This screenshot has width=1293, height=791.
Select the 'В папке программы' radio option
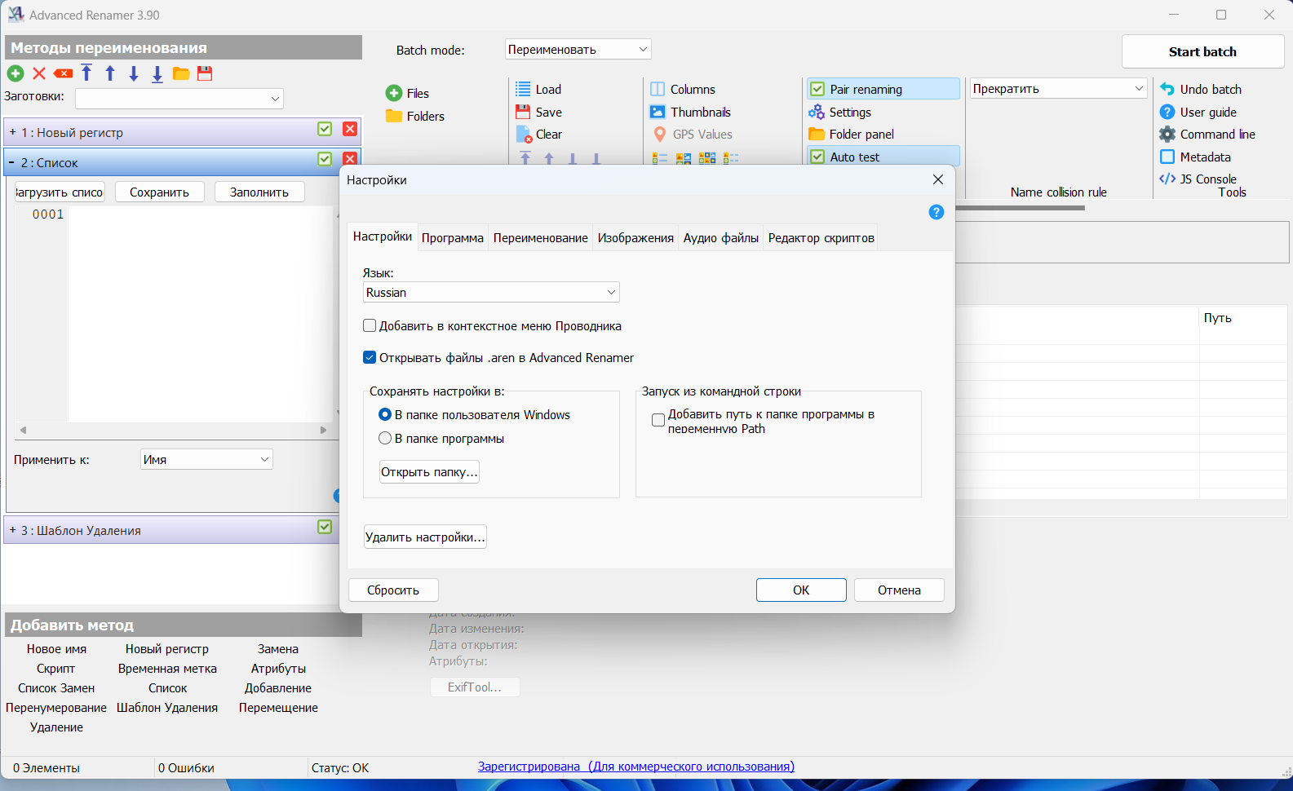385,438
